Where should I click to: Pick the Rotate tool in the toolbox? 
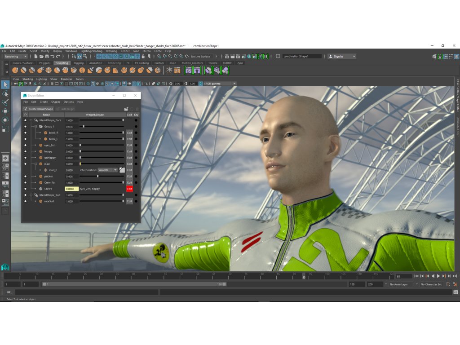coord(5,120)
